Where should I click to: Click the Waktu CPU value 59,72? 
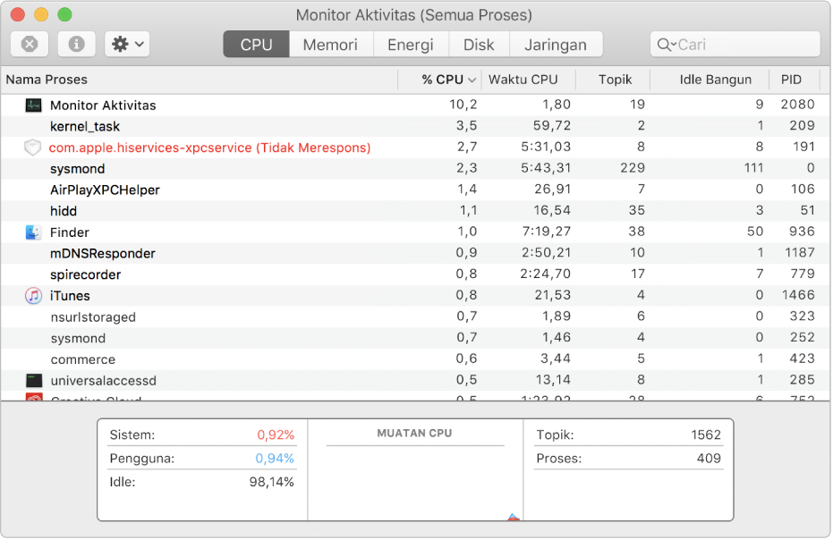[x=552, y=126]
